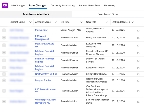Select the Role Changes tab
Image resolution: width=144 pixels, height=105 pixels.
(38, 5)
